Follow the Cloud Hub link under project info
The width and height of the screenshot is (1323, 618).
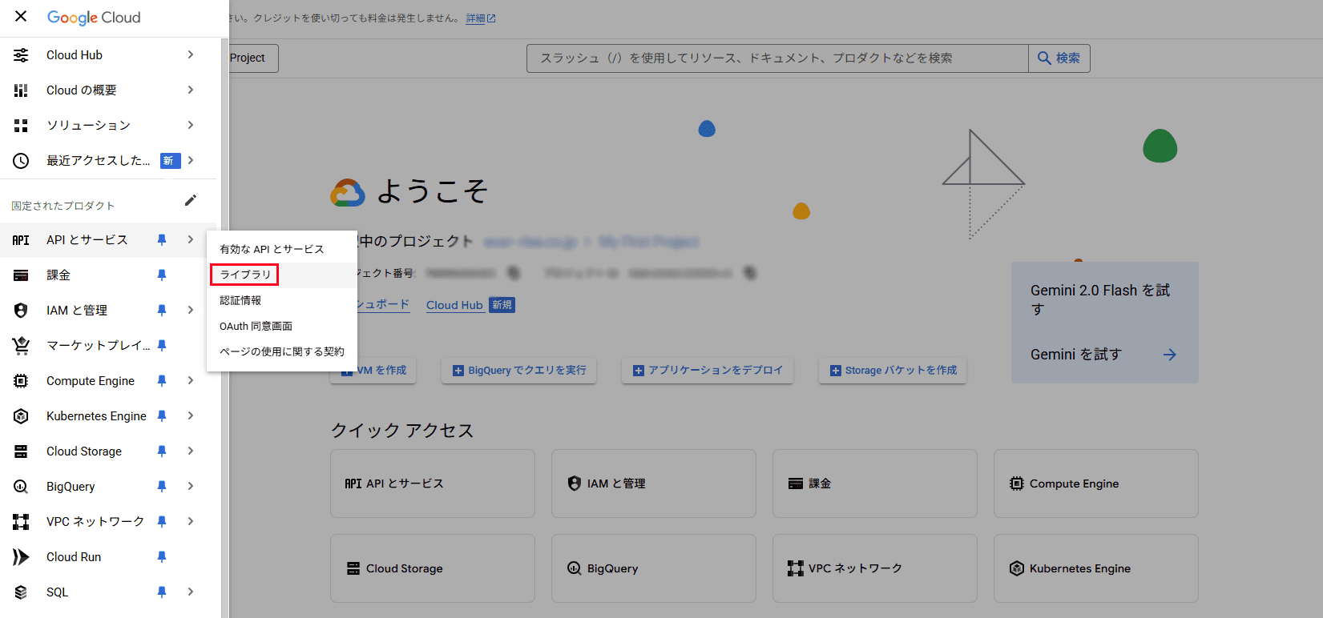coord(454,305)
